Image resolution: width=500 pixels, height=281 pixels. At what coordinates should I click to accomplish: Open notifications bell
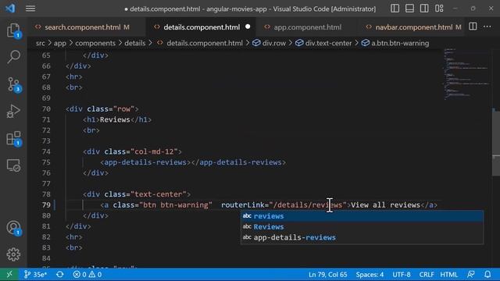487,274
